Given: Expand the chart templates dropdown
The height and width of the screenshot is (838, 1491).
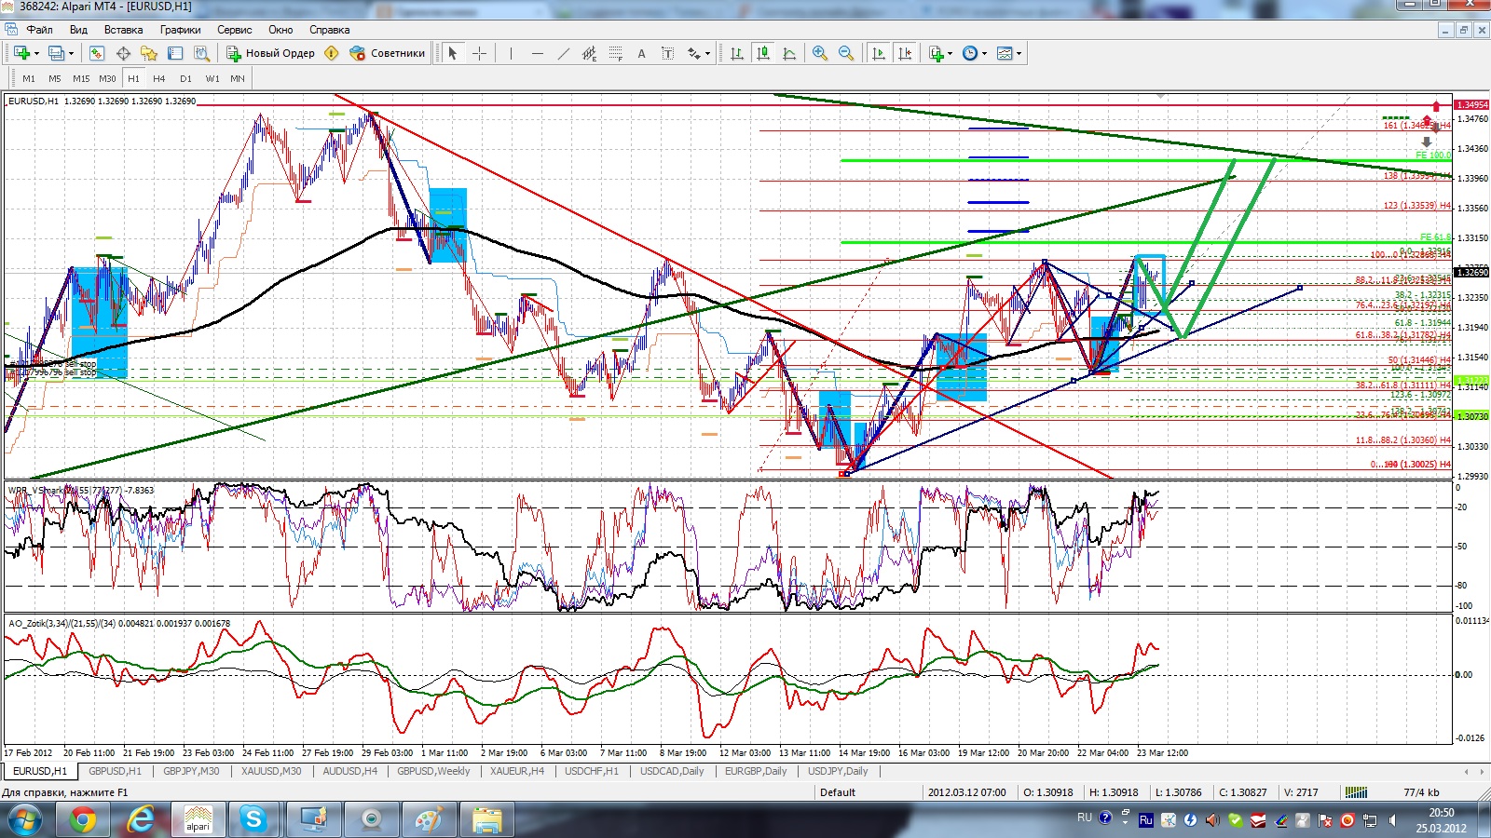Looking at the screenshot, I should pyautogui.click(x=1019, y=53).
